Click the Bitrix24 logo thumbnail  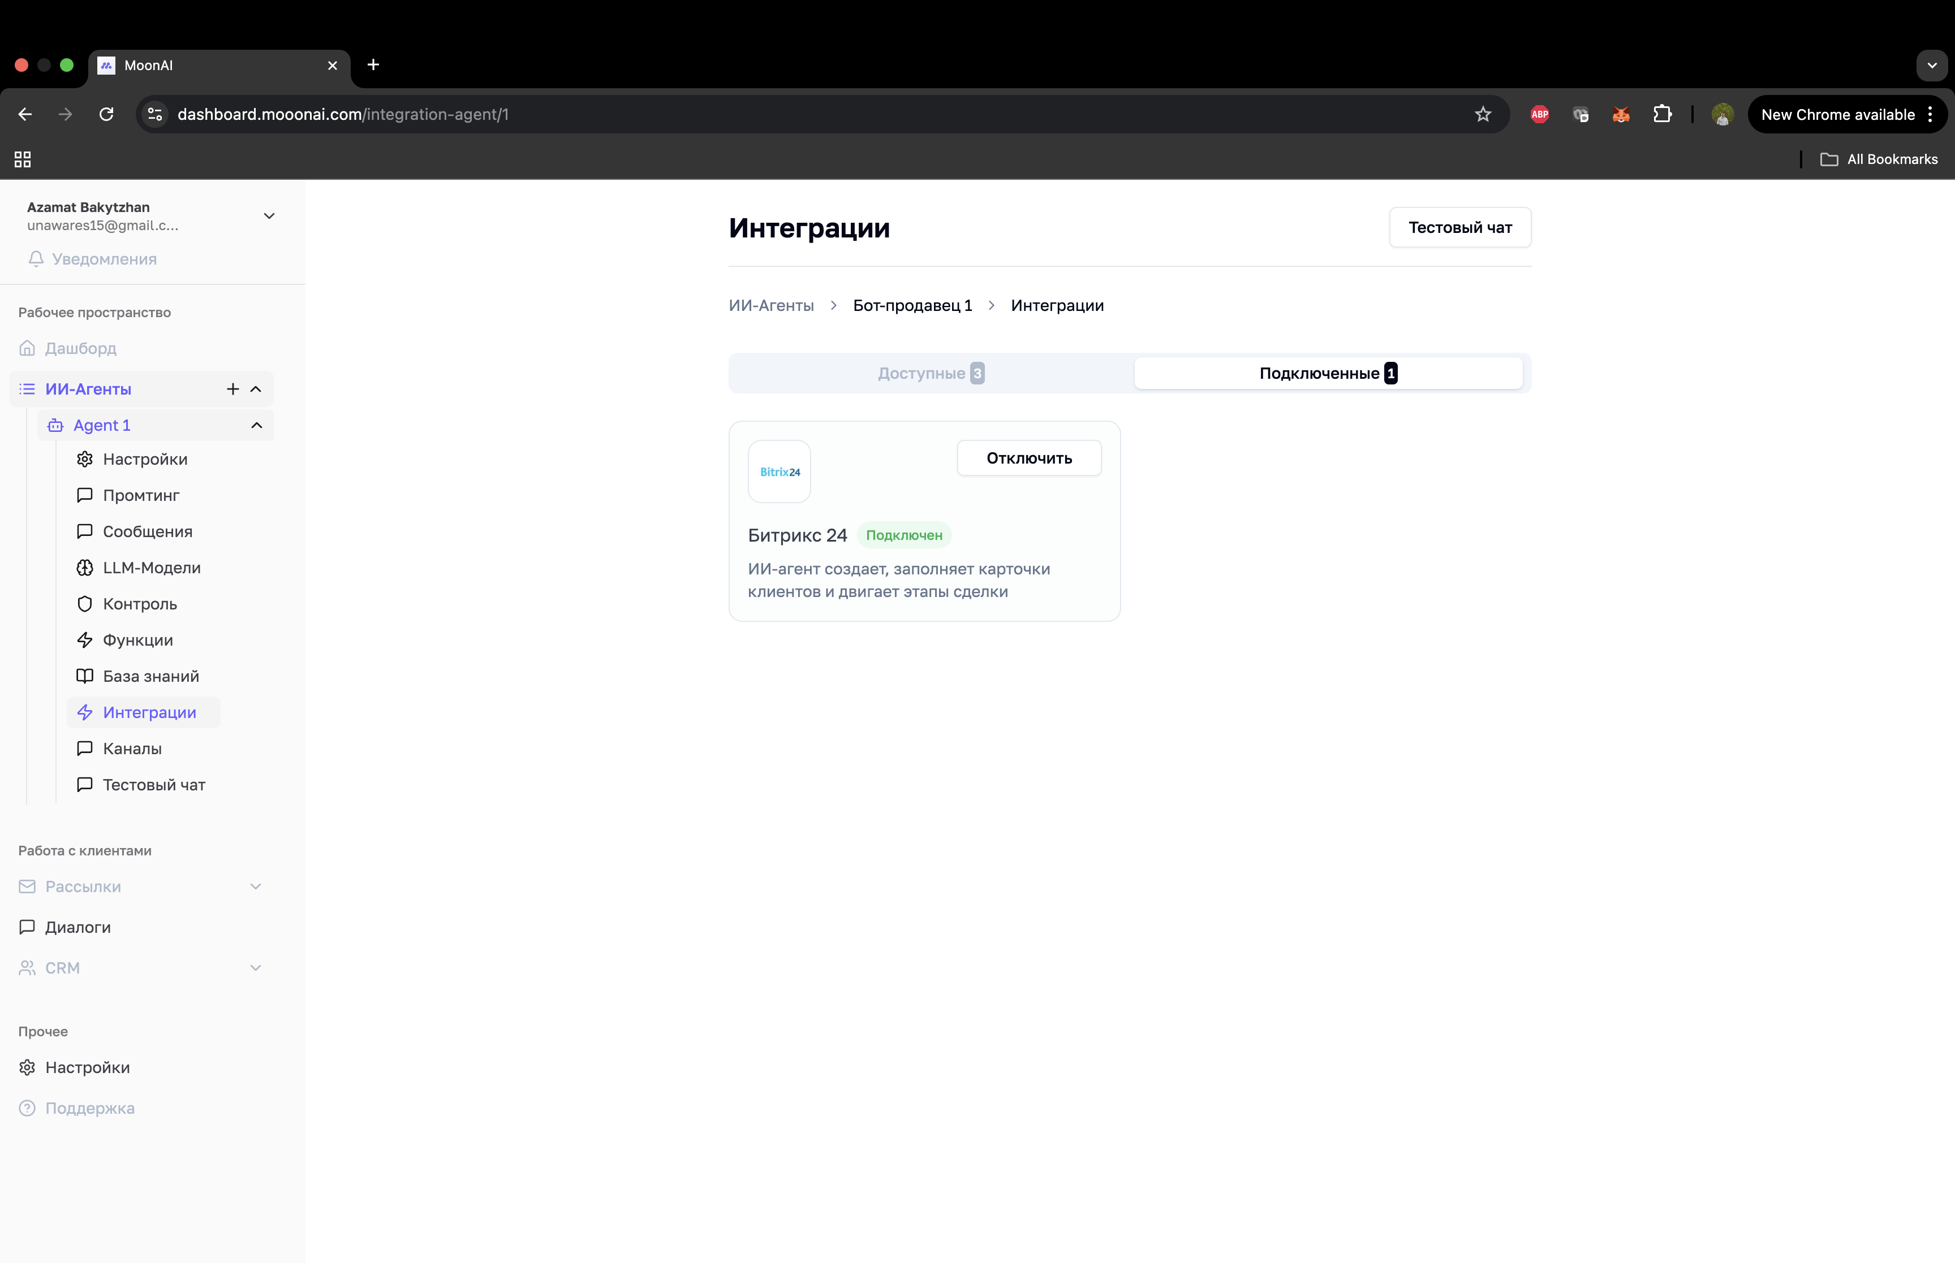780,472
